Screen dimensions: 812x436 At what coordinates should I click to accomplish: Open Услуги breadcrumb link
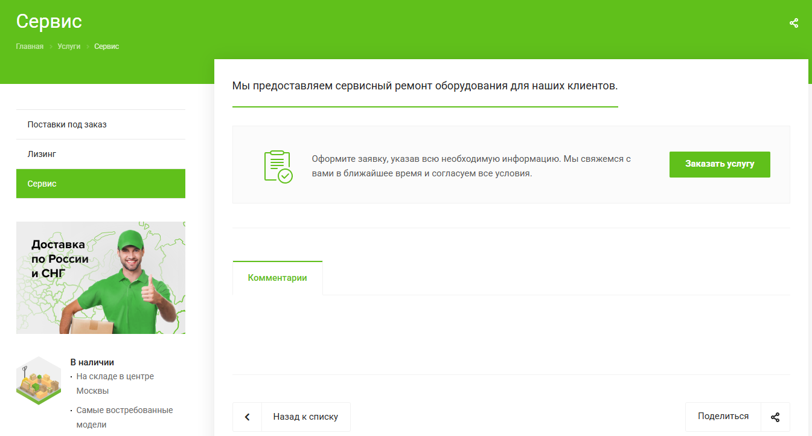tap(69, 46)
